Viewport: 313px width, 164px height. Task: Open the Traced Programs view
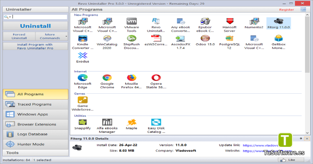click(36, 104)
